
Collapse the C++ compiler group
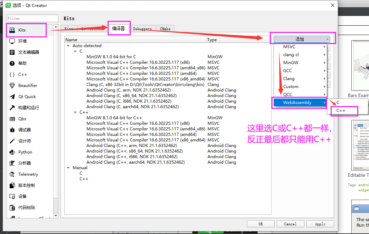(75, 112)
